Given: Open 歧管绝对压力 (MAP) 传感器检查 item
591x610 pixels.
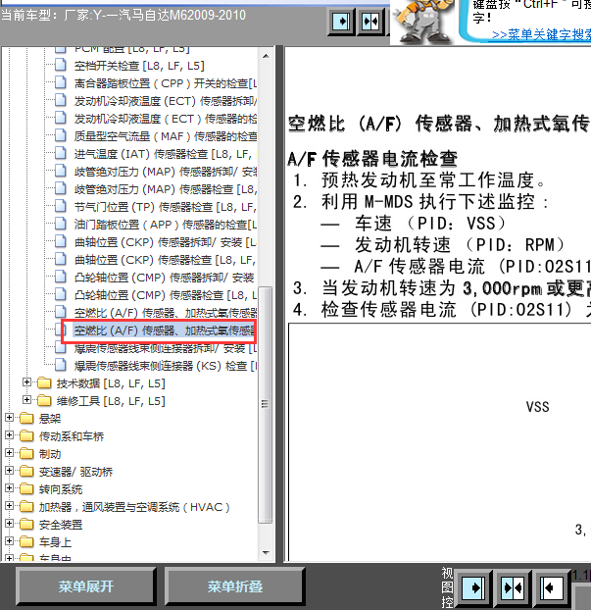Looking at the screenshot, I should [x=166, y=189].
